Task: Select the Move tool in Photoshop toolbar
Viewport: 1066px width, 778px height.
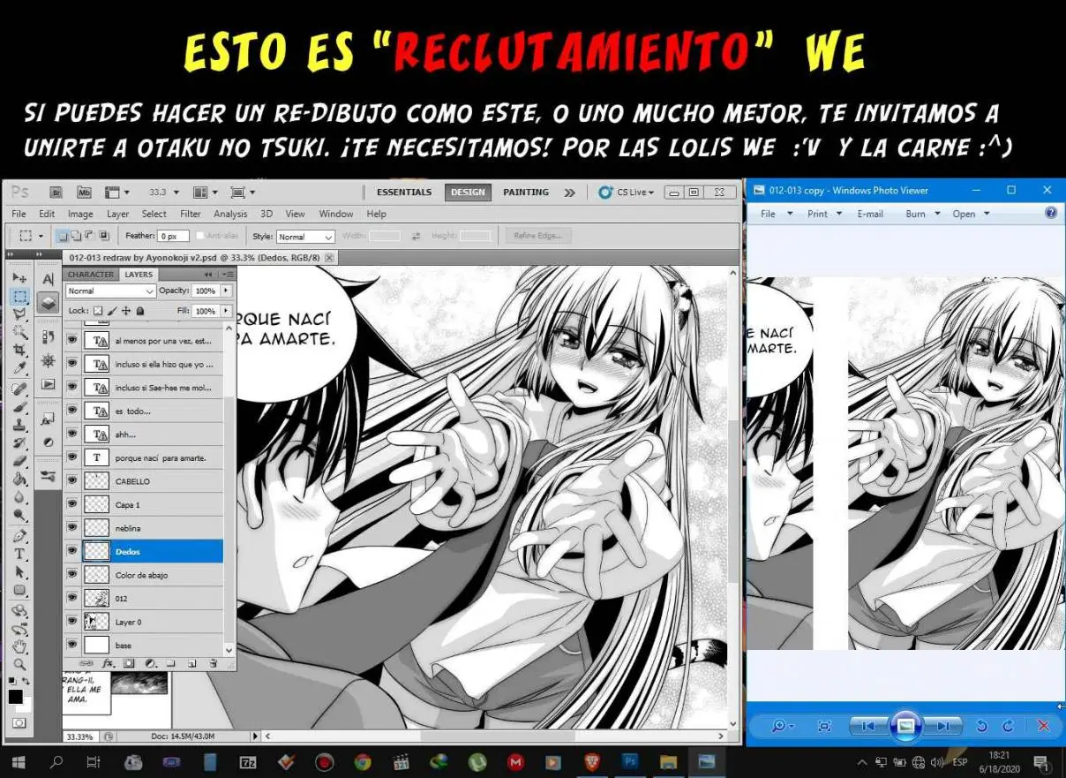Action: (x=19, y=279)
